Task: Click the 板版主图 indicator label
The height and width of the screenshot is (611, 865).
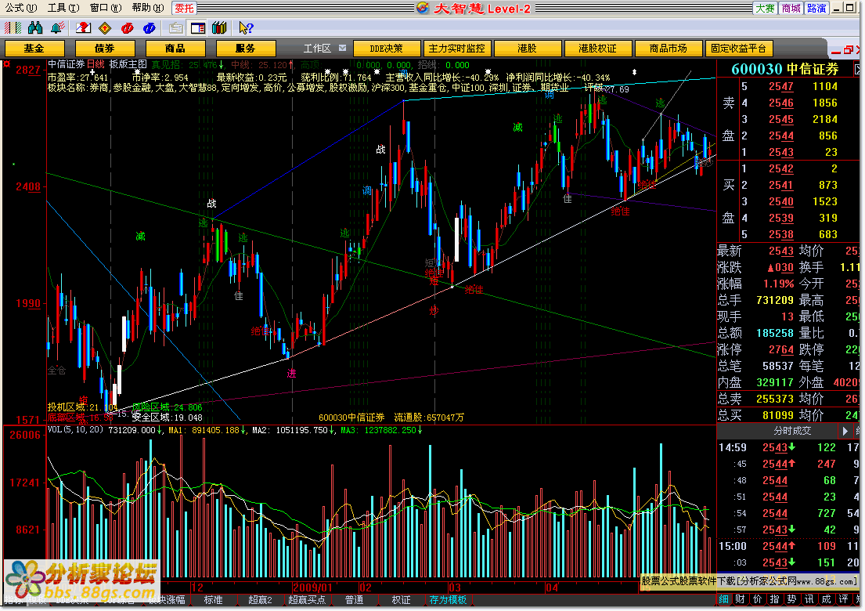Action: 128,64
